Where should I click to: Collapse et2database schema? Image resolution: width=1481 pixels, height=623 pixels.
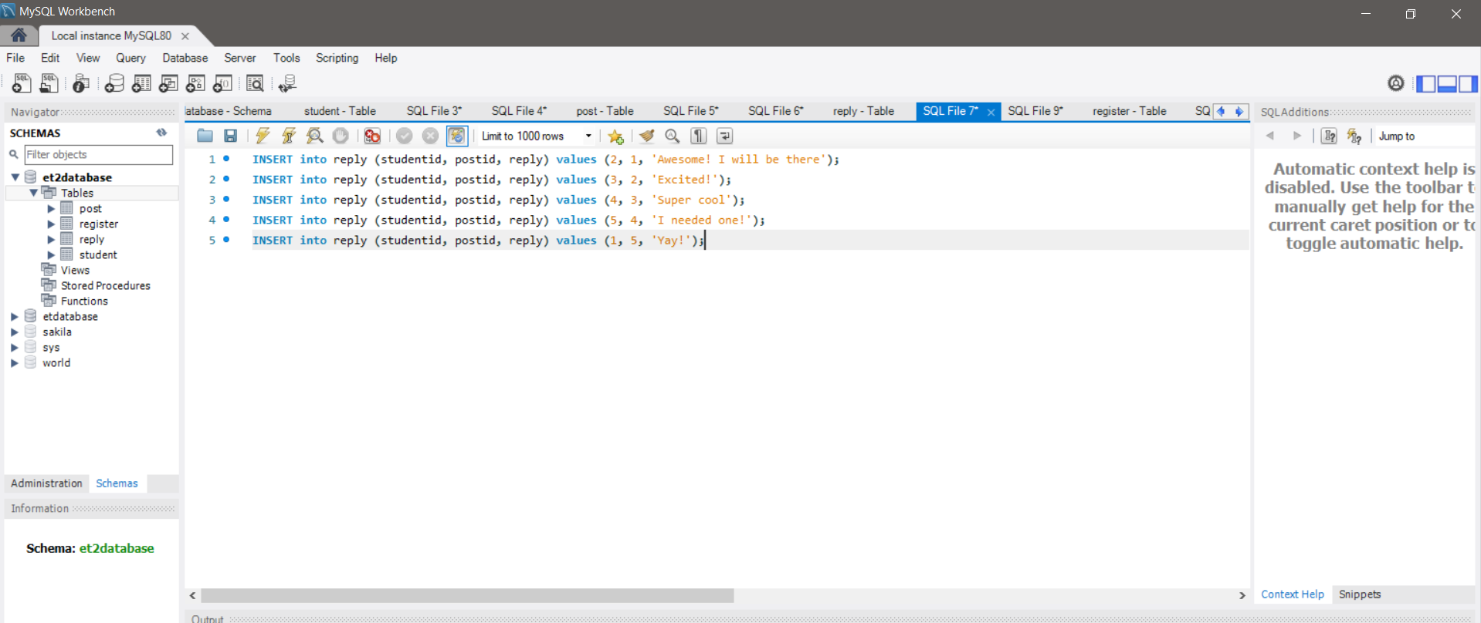coord(15,177)
